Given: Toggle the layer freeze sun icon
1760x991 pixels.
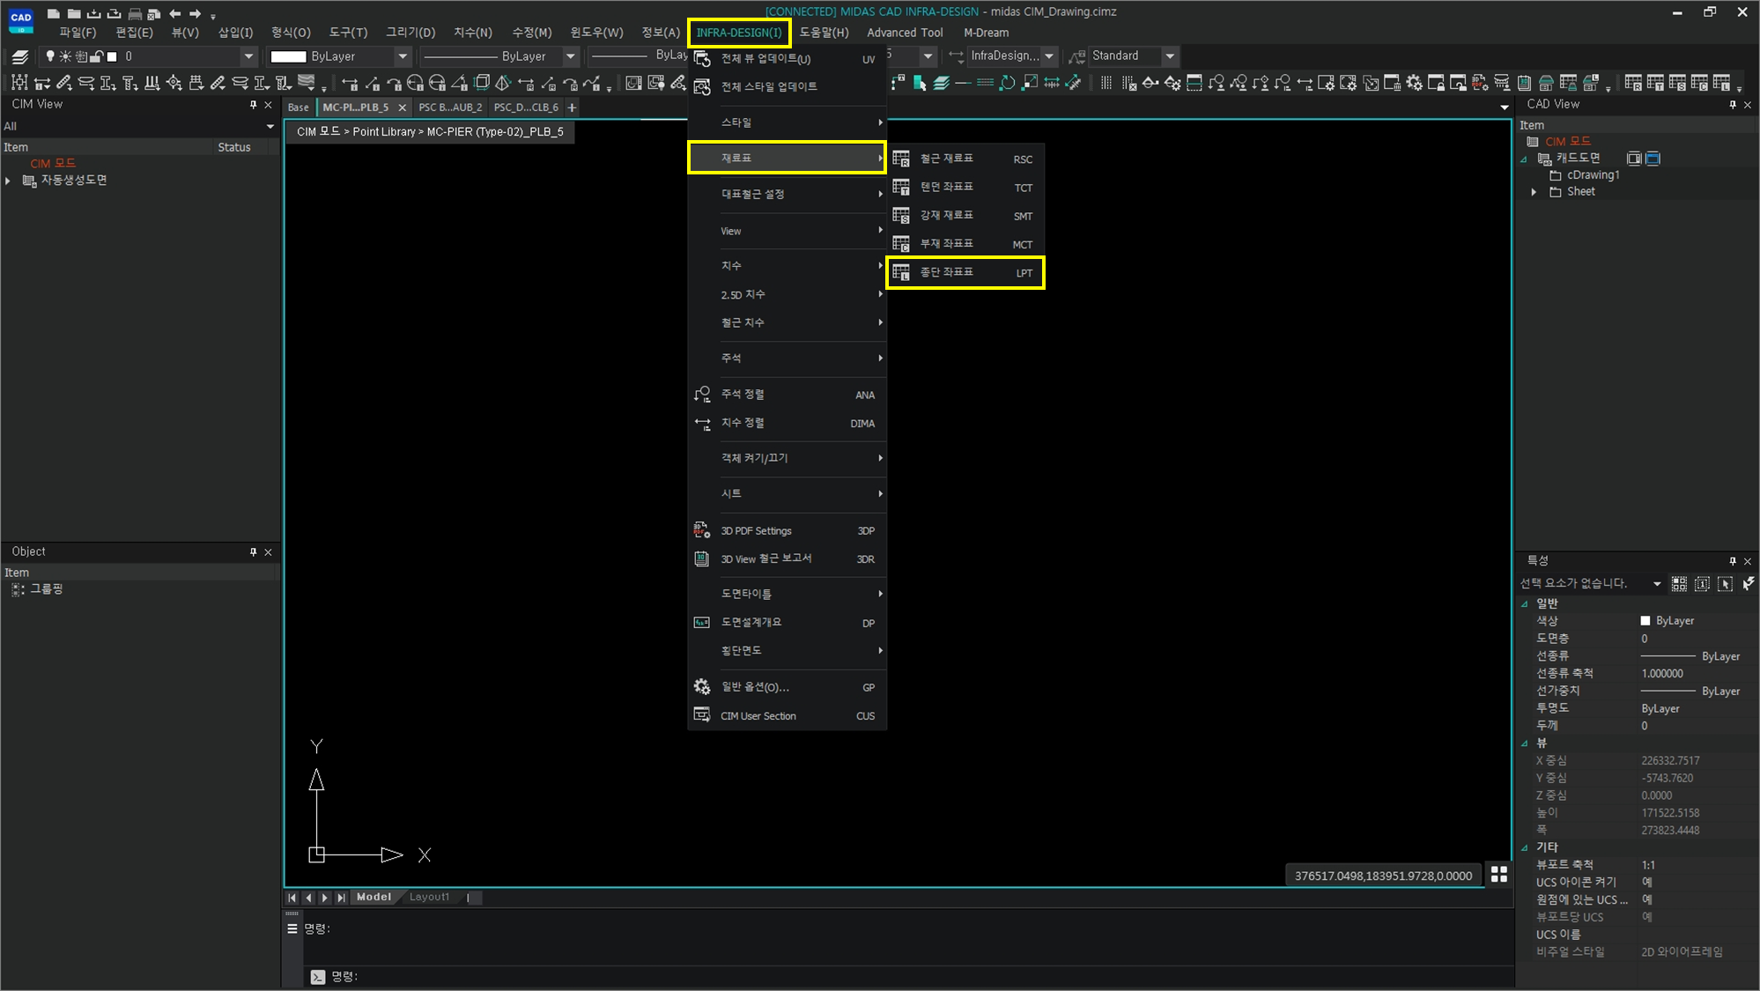Looking at the screenshot, I should coord(65,56).
